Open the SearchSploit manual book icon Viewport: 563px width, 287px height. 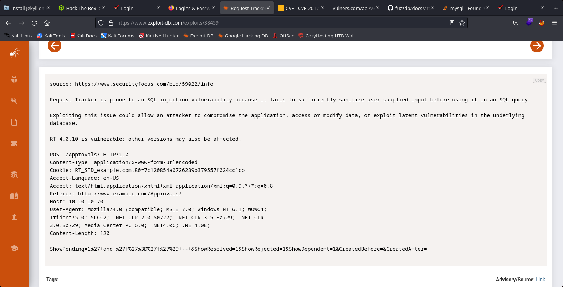coord(14,196)
